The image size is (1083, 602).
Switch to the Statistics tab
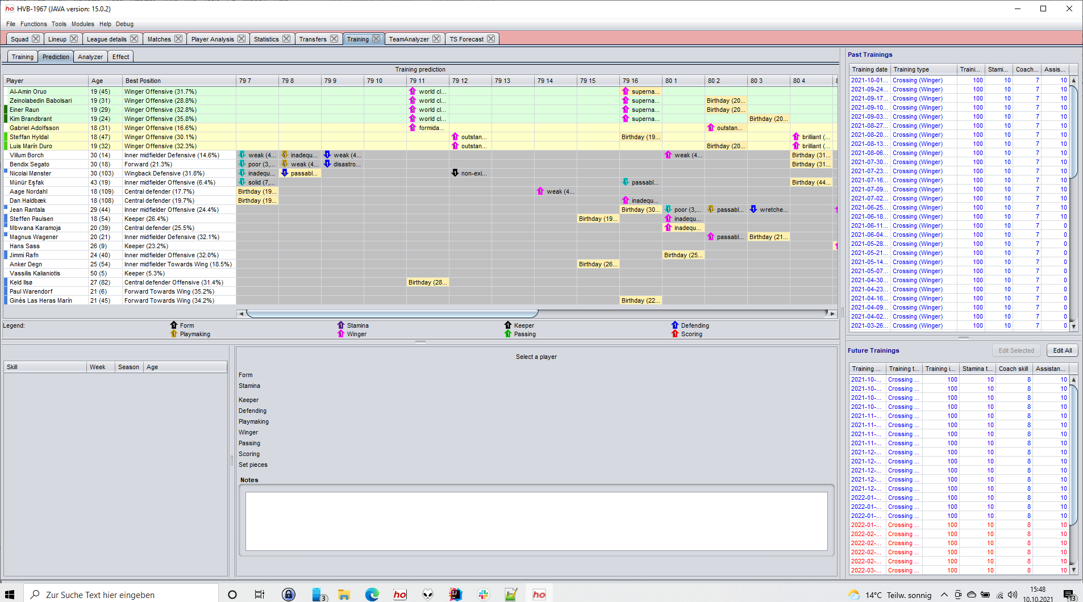point(267,39)
